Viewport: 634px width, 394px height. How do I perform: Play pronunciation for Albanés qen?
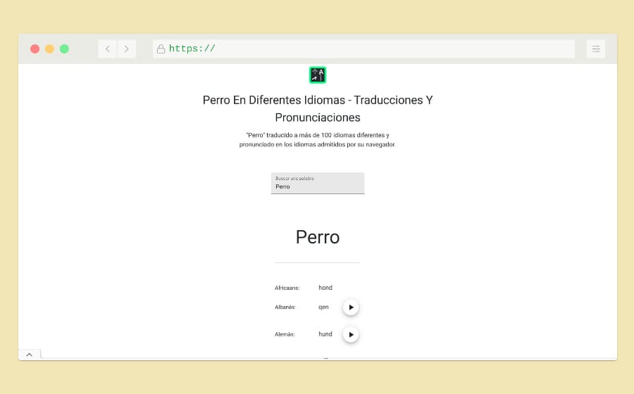click(351, 307)
